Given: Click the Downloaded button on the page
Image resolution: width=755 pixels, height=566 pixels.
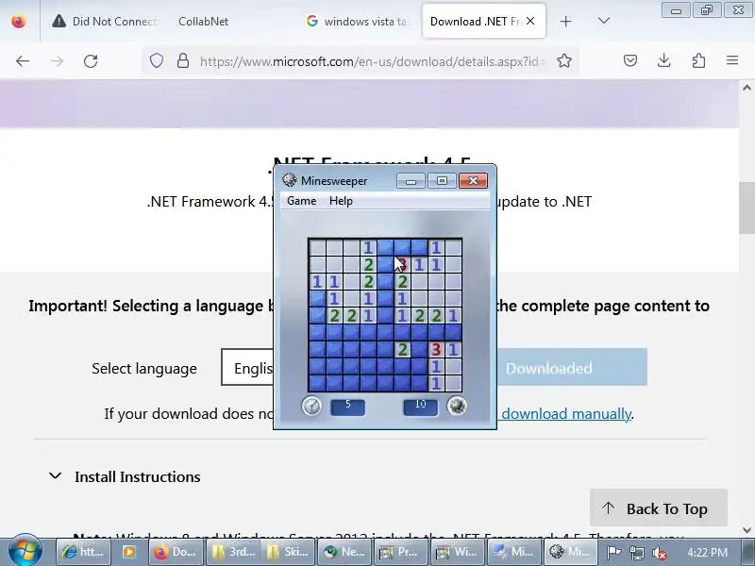Looking at the screenshot, I should point(572,368).
